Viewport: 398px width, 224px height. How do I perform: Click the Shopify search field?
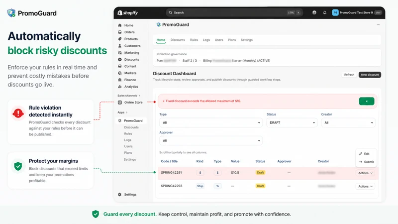click(234, 12)
